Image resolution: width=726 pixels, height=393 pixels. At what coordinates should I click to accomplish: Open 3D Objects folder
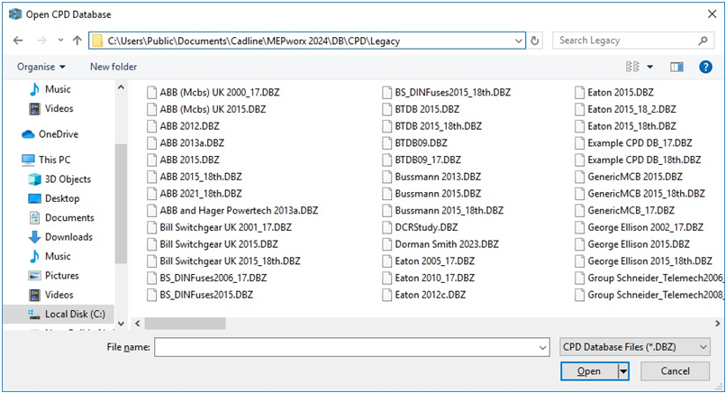pyautogui.click(x=59, y=178)
